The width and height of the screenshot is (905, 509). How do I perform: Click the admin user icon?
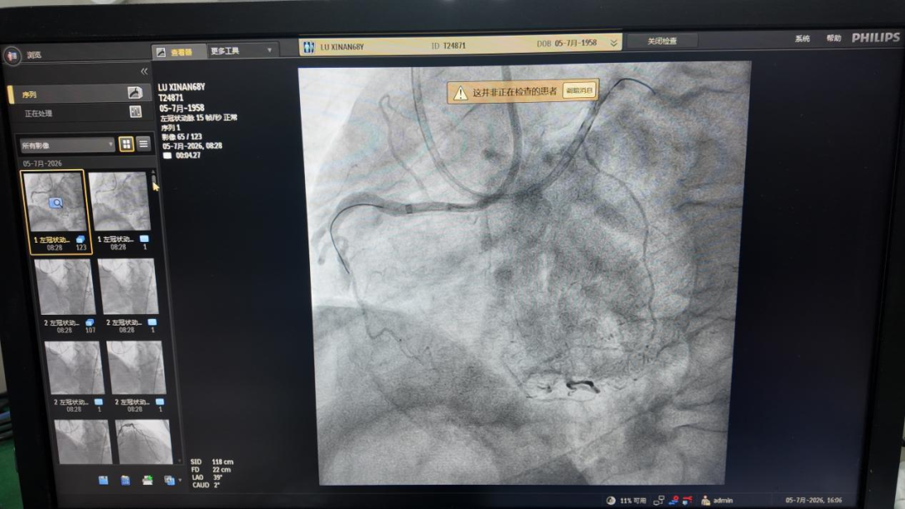click(706, 501)
